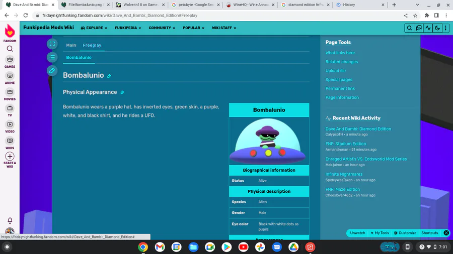Expand the Funkipedia dropdown menu

click(x=128, y=28)
